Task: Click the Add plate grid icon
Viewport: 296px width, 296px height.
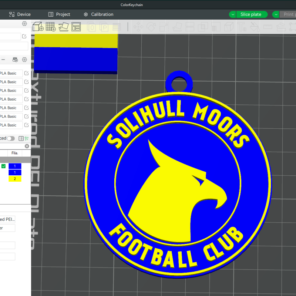Action: click(51, 27)
